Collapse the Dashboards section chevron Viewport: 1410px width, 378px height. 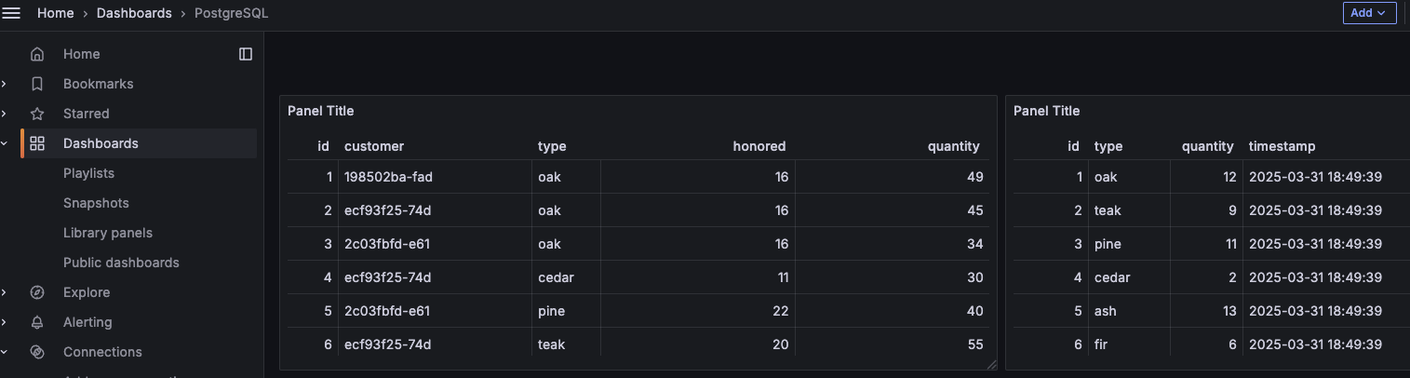pos(5,143)
